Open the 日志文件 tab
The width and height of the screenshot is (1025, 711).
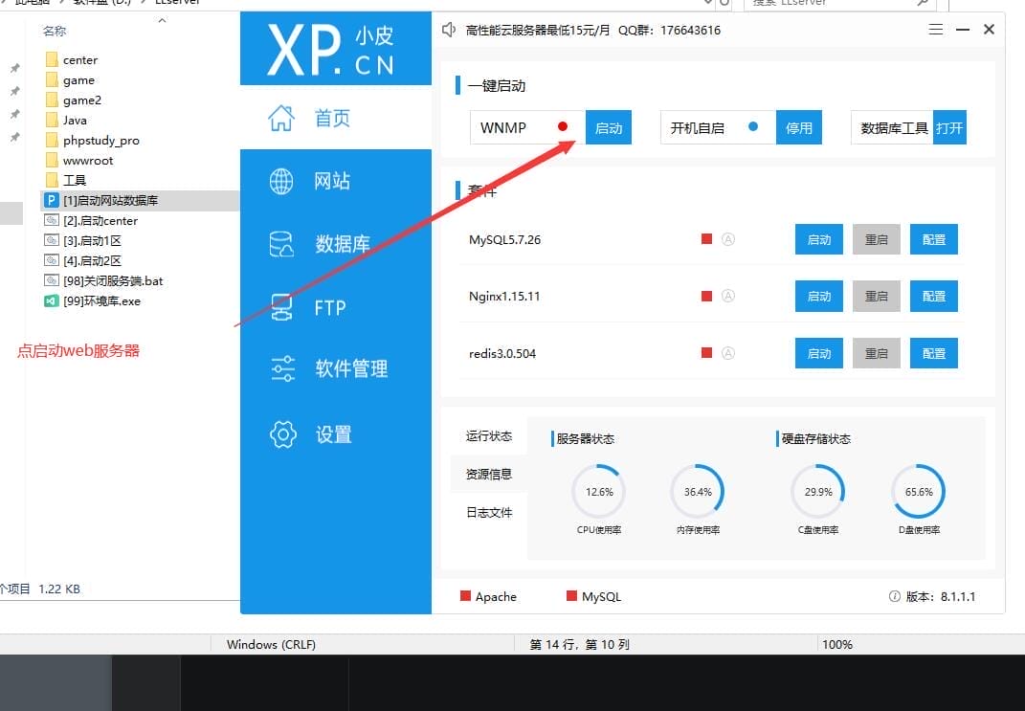coord(488,513)
